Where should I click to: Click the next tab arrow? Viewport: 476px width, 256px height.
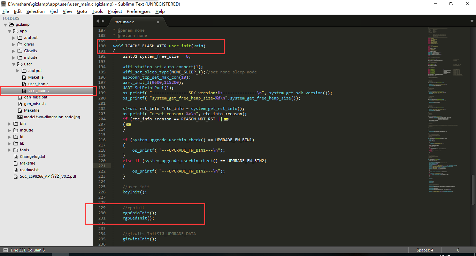(103, 21)
